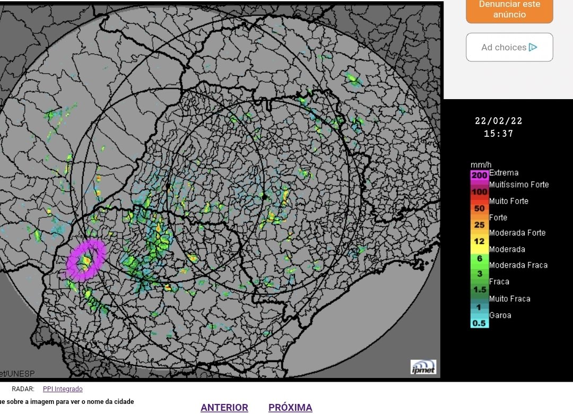Click the 1.5 mm/h dark green swatch

click(x=479, y=290)
